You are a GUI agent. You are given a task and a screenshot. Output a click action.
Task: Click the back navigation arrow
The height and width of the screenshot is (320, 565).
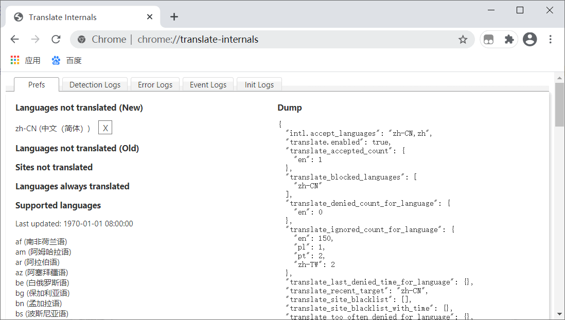tap(14, 39)
